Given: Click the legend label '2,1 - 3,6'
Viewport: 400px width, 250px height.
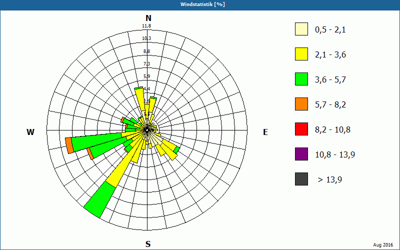Looking at the screenshot, I should tap(330, 55).
